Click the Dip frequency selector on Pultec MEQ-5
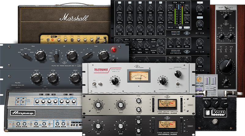This screenshot has width=245, height=136. 56,56
